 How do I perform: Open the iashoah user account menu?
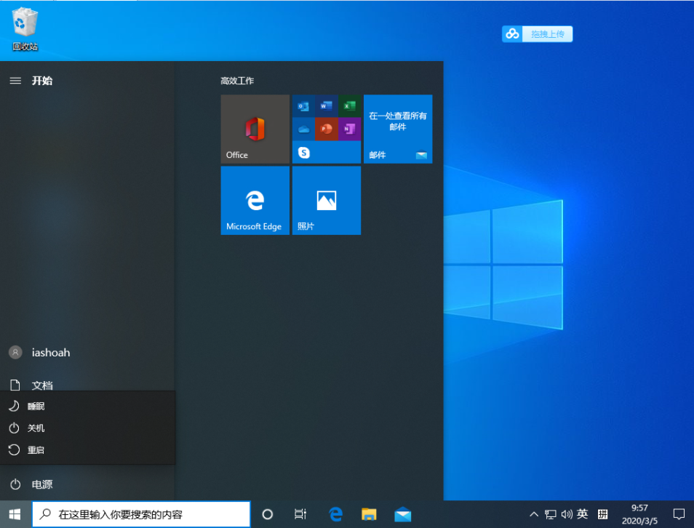click(x=87, y=352)
